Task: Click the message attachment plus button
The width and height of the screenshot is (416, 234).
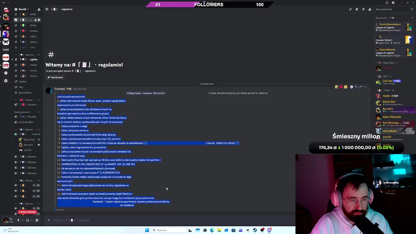Action: click(48, 220)
